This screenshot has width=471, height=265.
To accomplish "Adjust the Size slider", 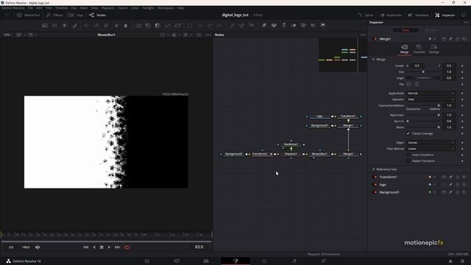I will coord(423,72).
